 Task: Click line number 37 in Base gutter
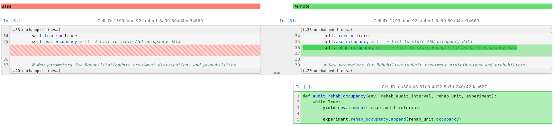pos(6,65)
